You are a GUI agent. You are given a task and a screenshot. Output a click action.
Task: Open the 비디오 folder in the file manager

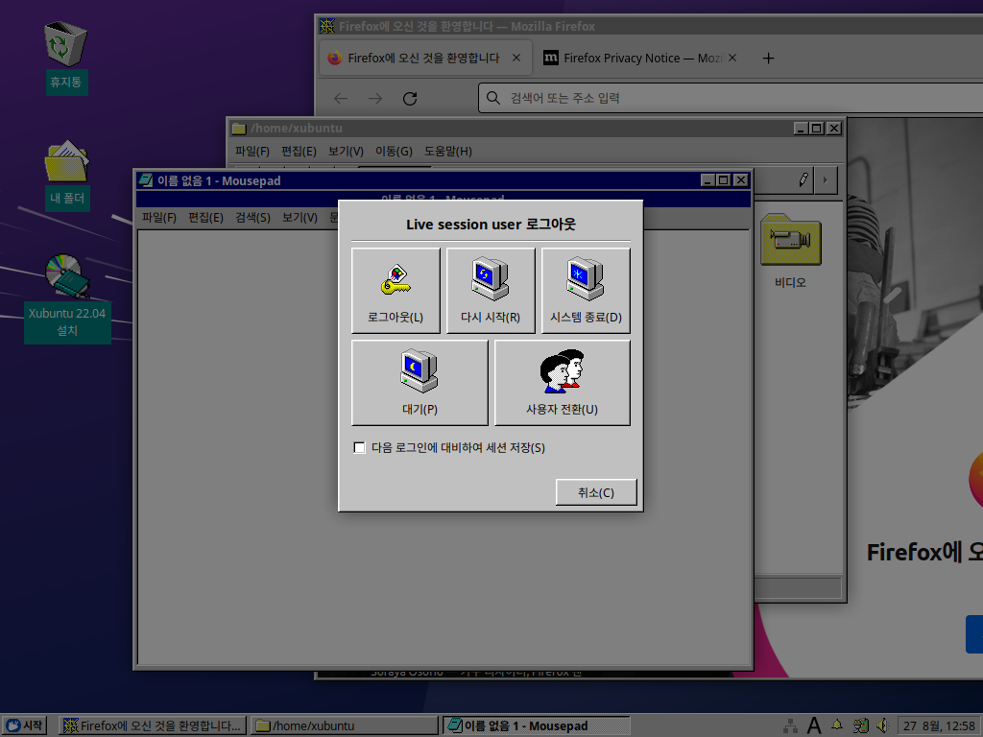point(790,251)
